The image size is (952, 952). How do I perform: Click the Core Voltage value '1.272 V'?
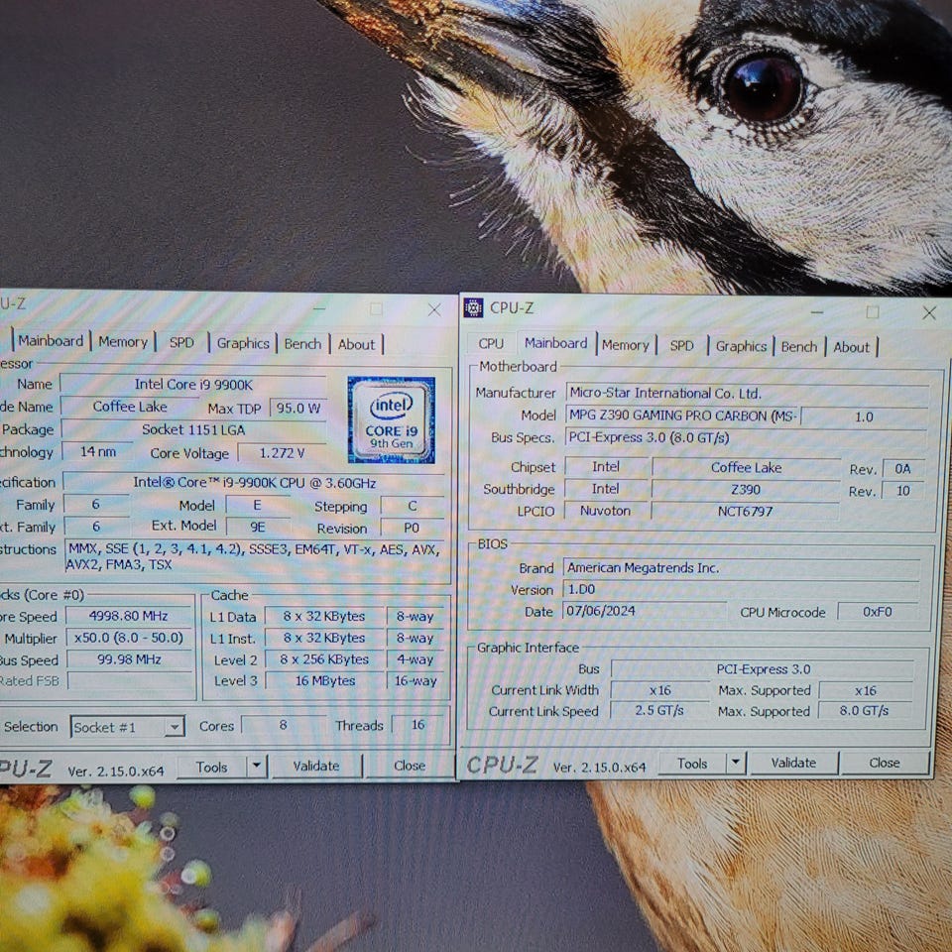coord(282,453)
